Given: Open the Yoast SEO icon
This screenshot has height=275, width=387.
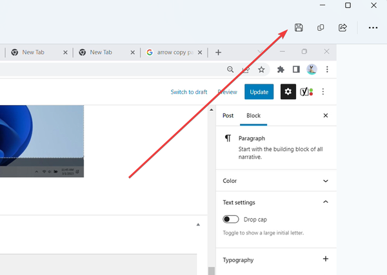Looking at the screenshot, I should click(306, 91).
